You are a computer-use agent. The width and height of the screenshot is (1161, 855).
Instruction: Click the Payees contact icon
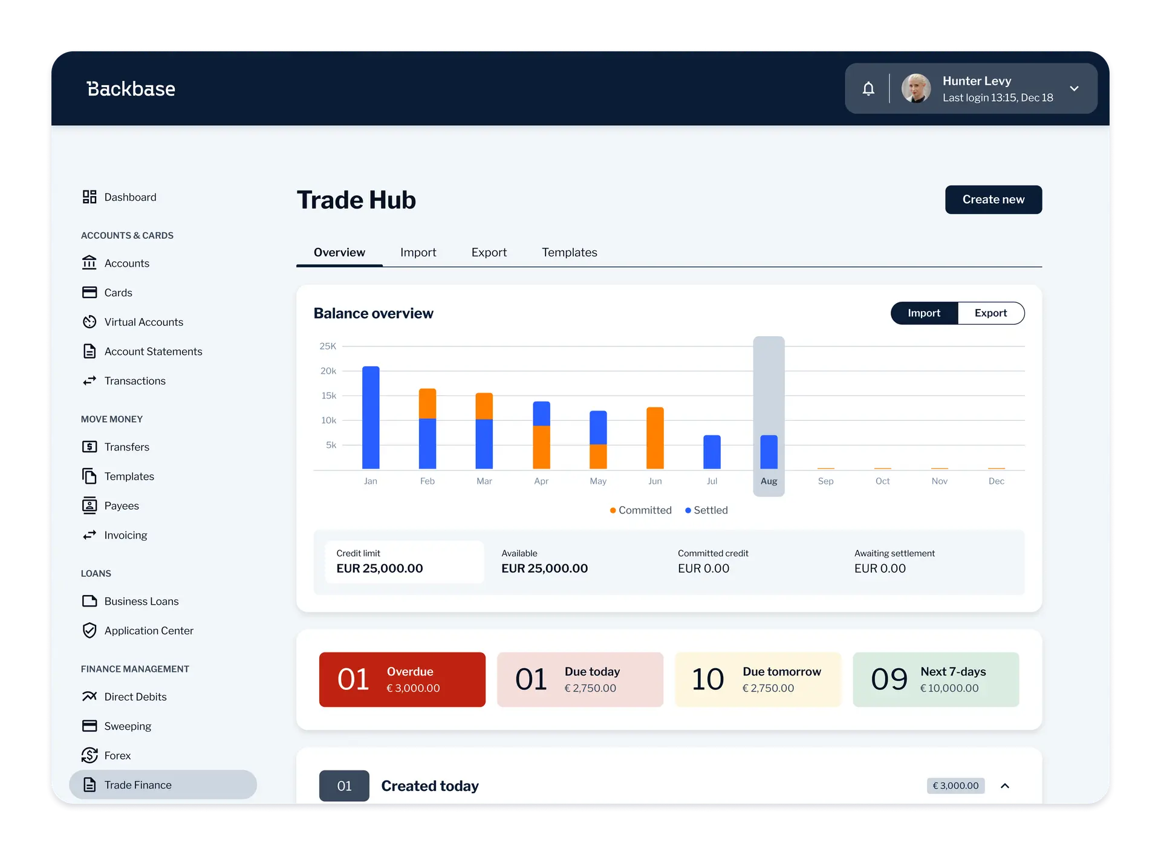pyautogui.click(x=89, y=506)
